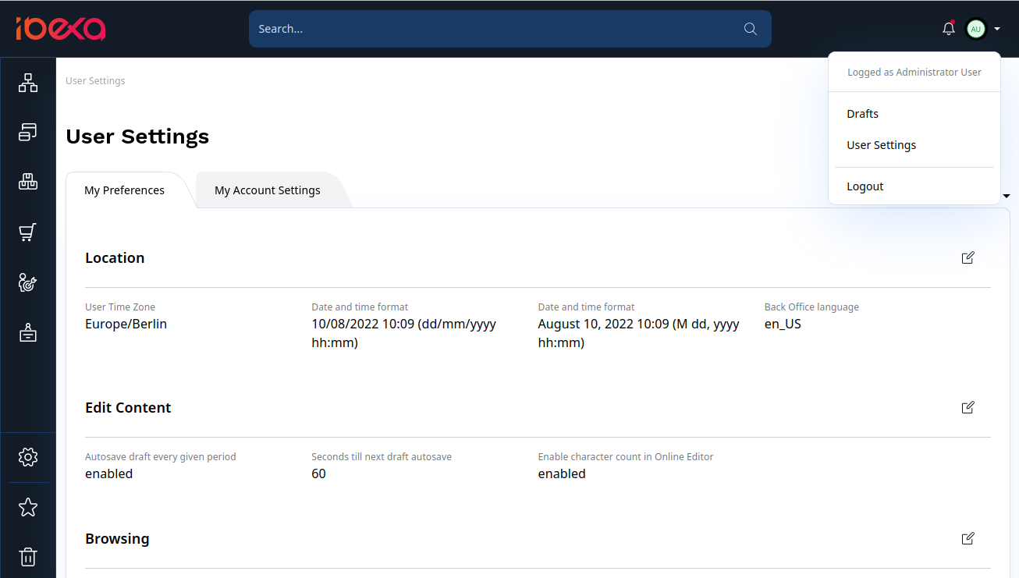Click the search magnifier icon

751,29
